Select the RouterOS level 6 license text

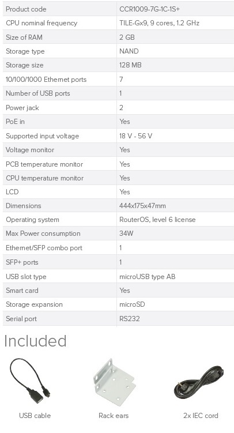[x=157, y=220]
